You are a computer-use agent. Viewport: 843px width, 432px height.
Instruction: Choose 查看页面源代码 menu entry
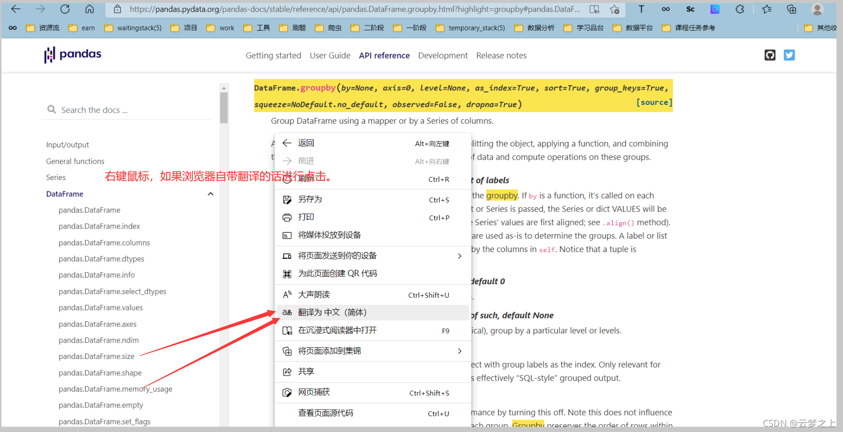(373, 413)
